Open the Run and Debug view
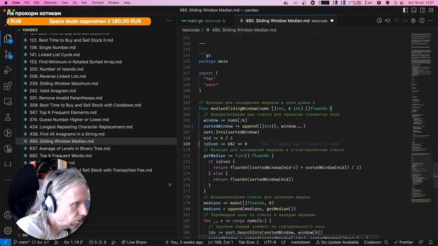This screenshot has width=438, height=246. pyautogui.click(x=8, y=70)
